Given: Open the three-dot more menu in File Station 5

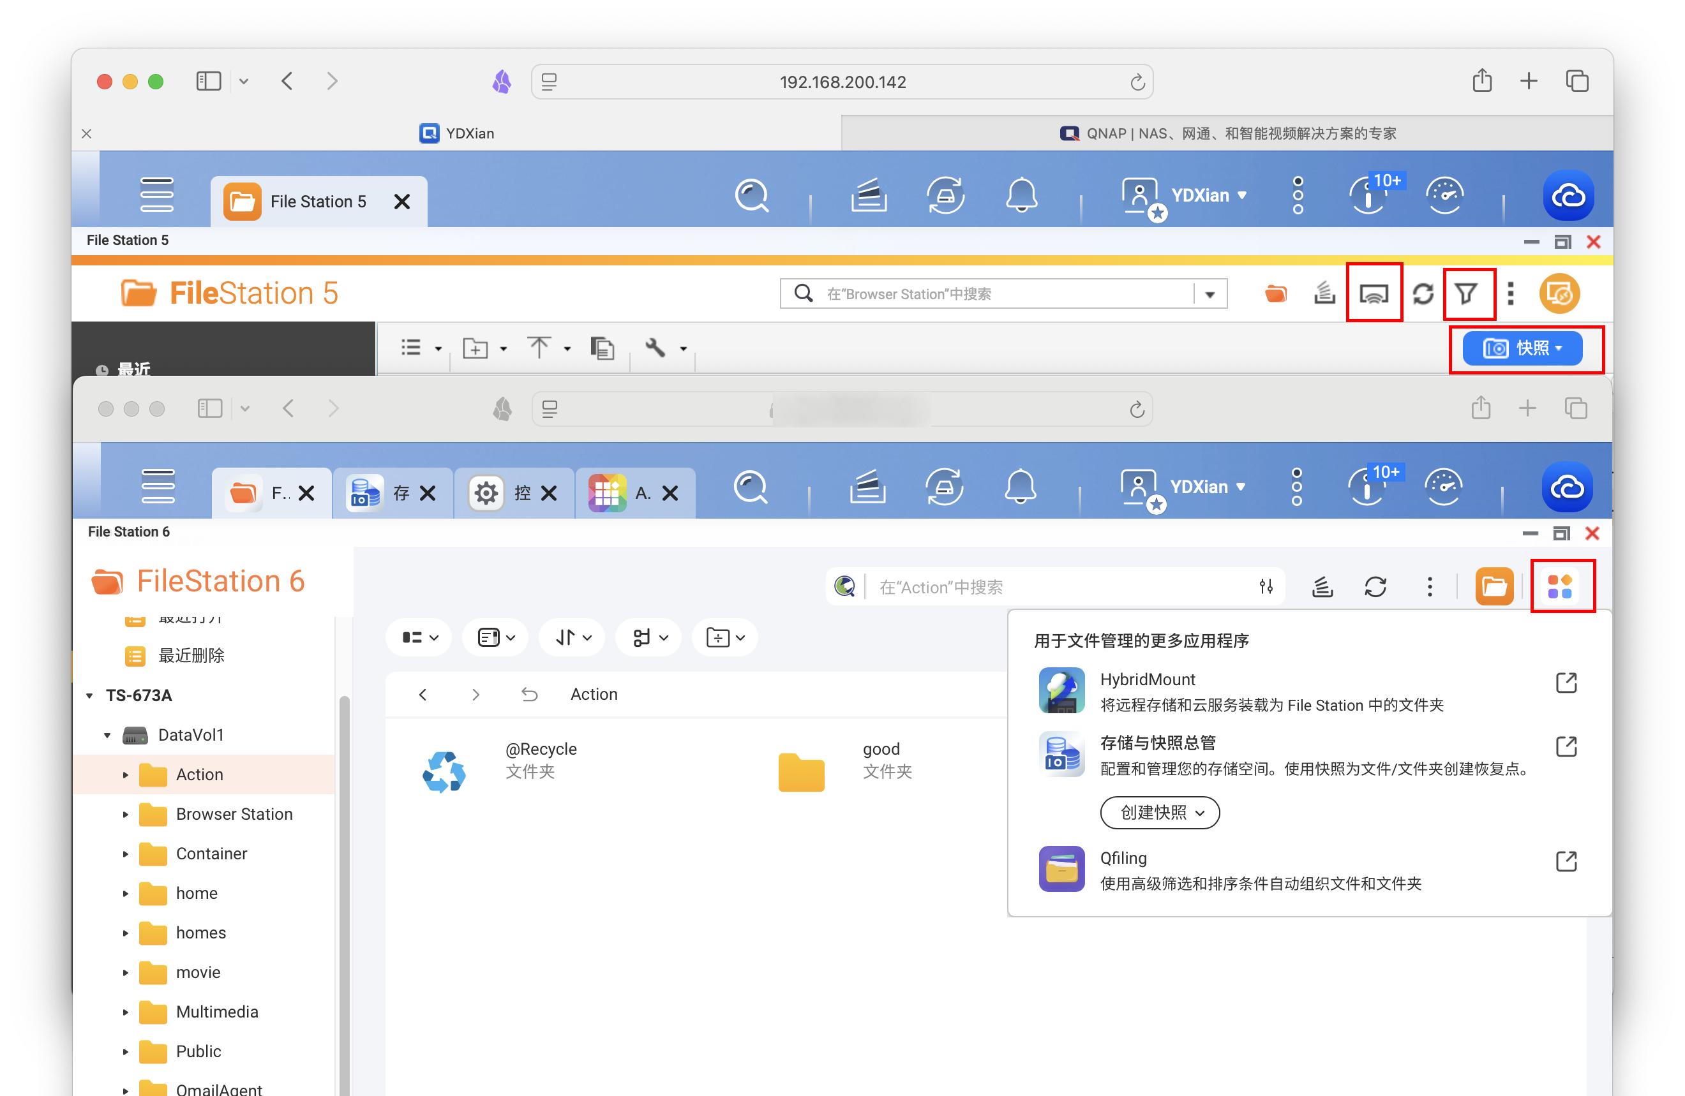Looking at the screenshot, I should pos(1511,293).
